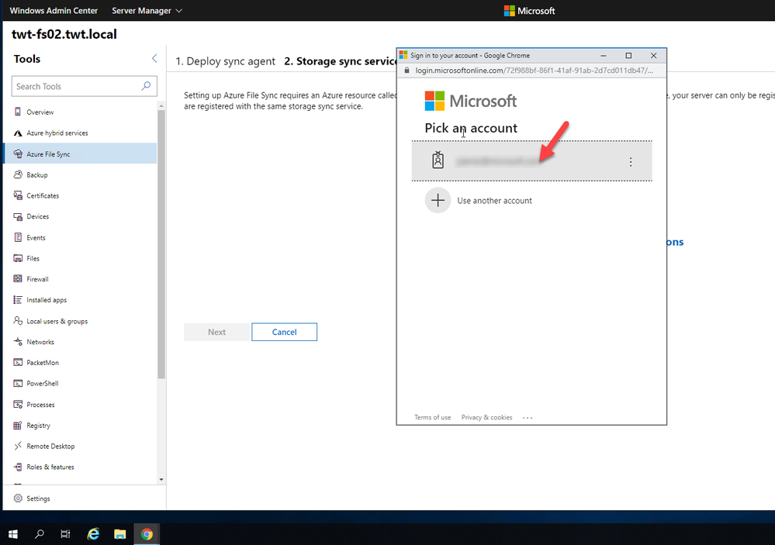This screenshot has width=775, height=545.
Task: Open Settings gear in sidebar
Action: point(18,498)
